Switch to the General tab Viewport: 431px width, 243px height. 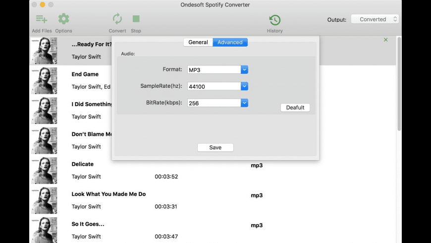198,42
